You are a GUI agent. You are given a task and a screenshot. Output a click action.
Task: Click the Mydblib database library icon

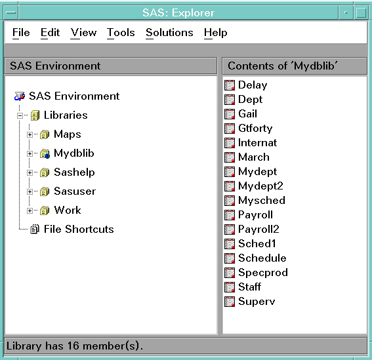coord(45,153)
